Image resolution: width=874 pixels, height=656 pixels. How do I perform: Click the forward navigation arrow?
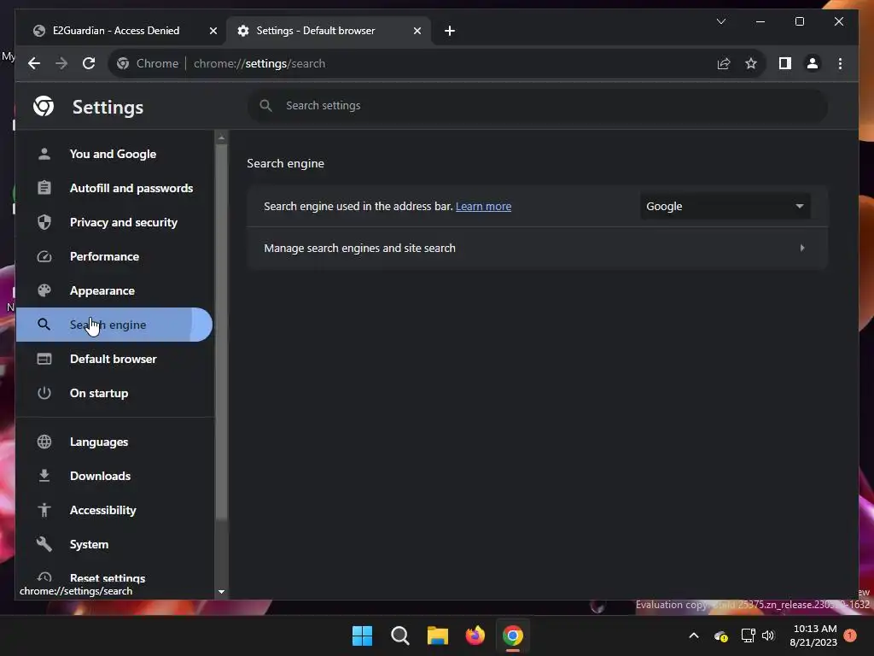pyautogui.click(x=61, y=63)
